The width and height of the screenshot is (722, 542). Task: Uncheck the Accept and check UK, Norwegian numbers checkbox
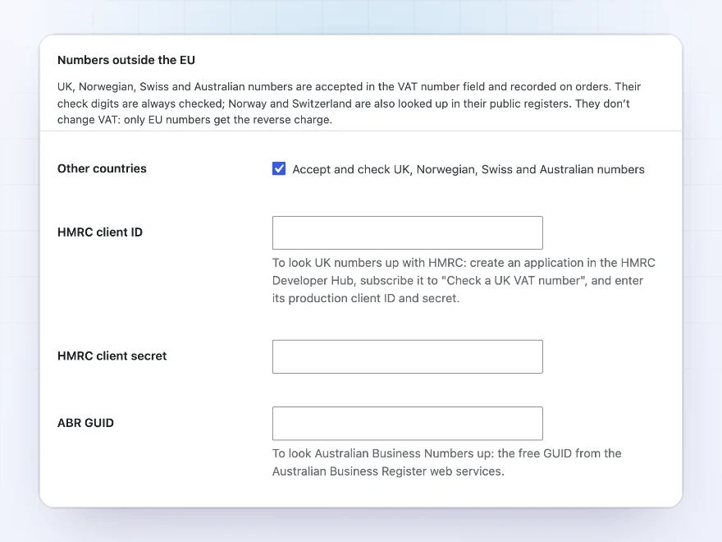tap(279, 168)
